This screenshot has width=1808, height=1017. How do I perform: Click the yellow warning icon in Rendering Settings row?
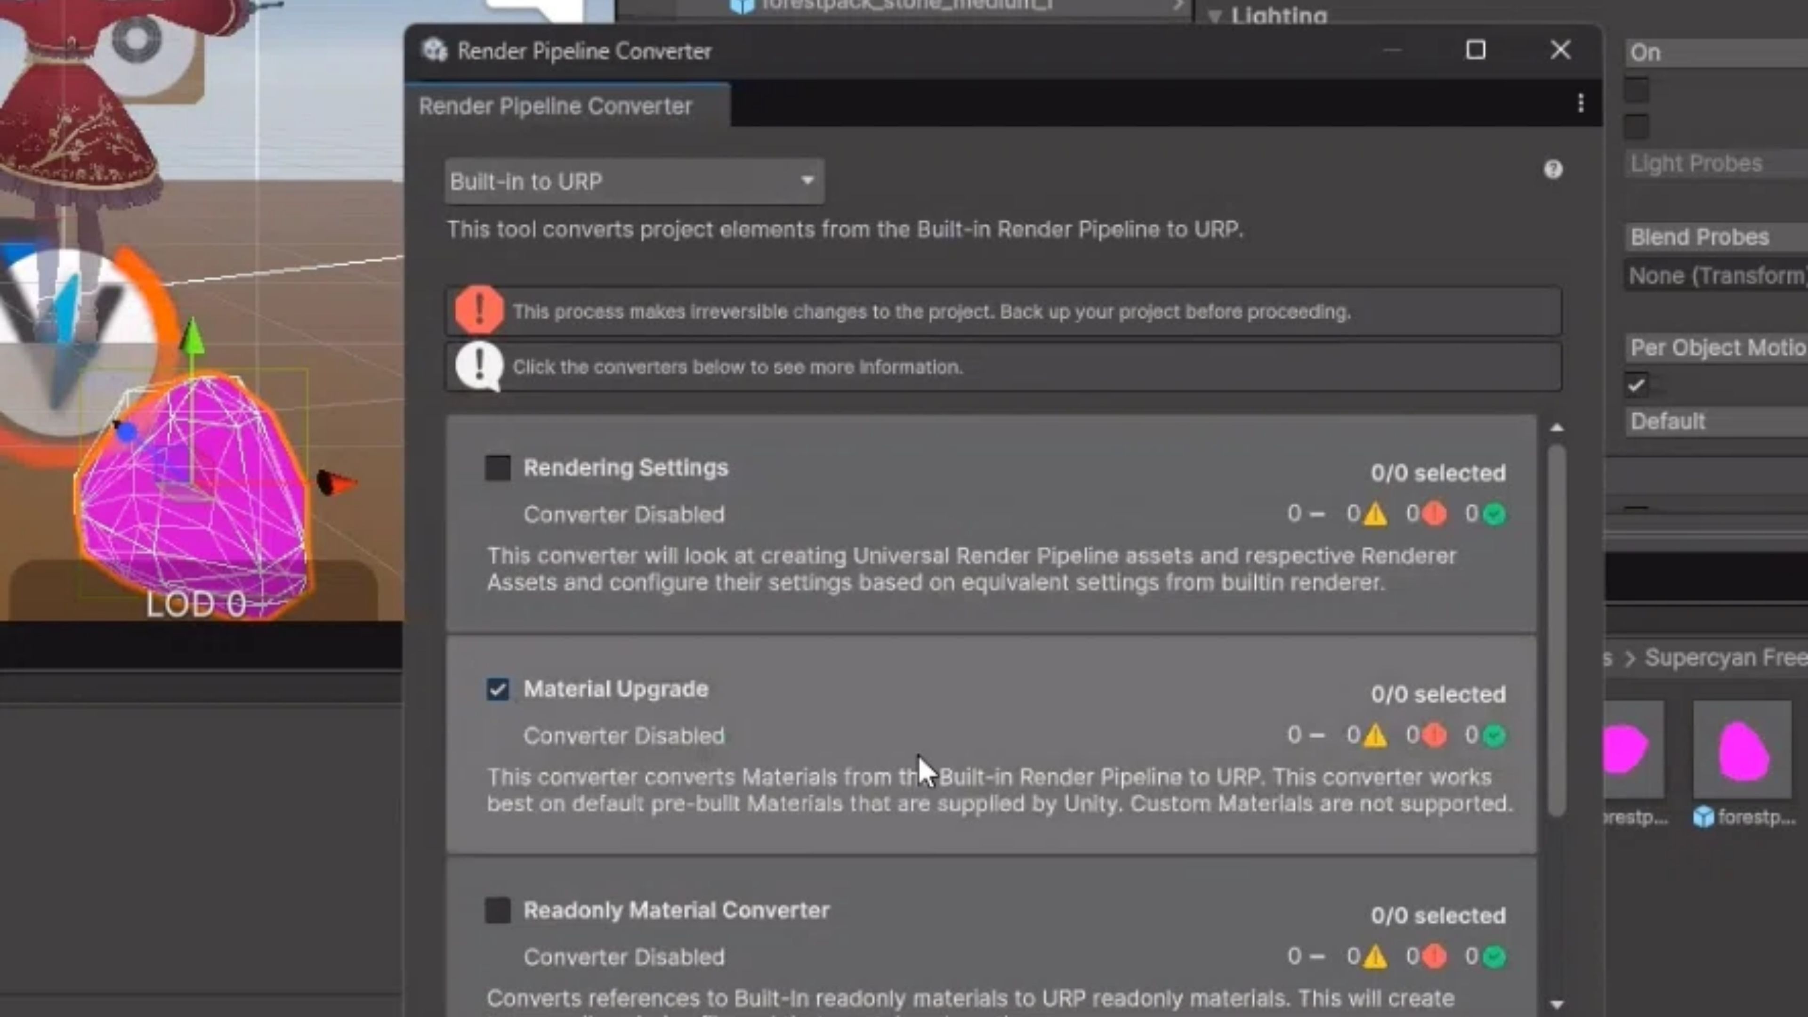tap(1375, 515)
